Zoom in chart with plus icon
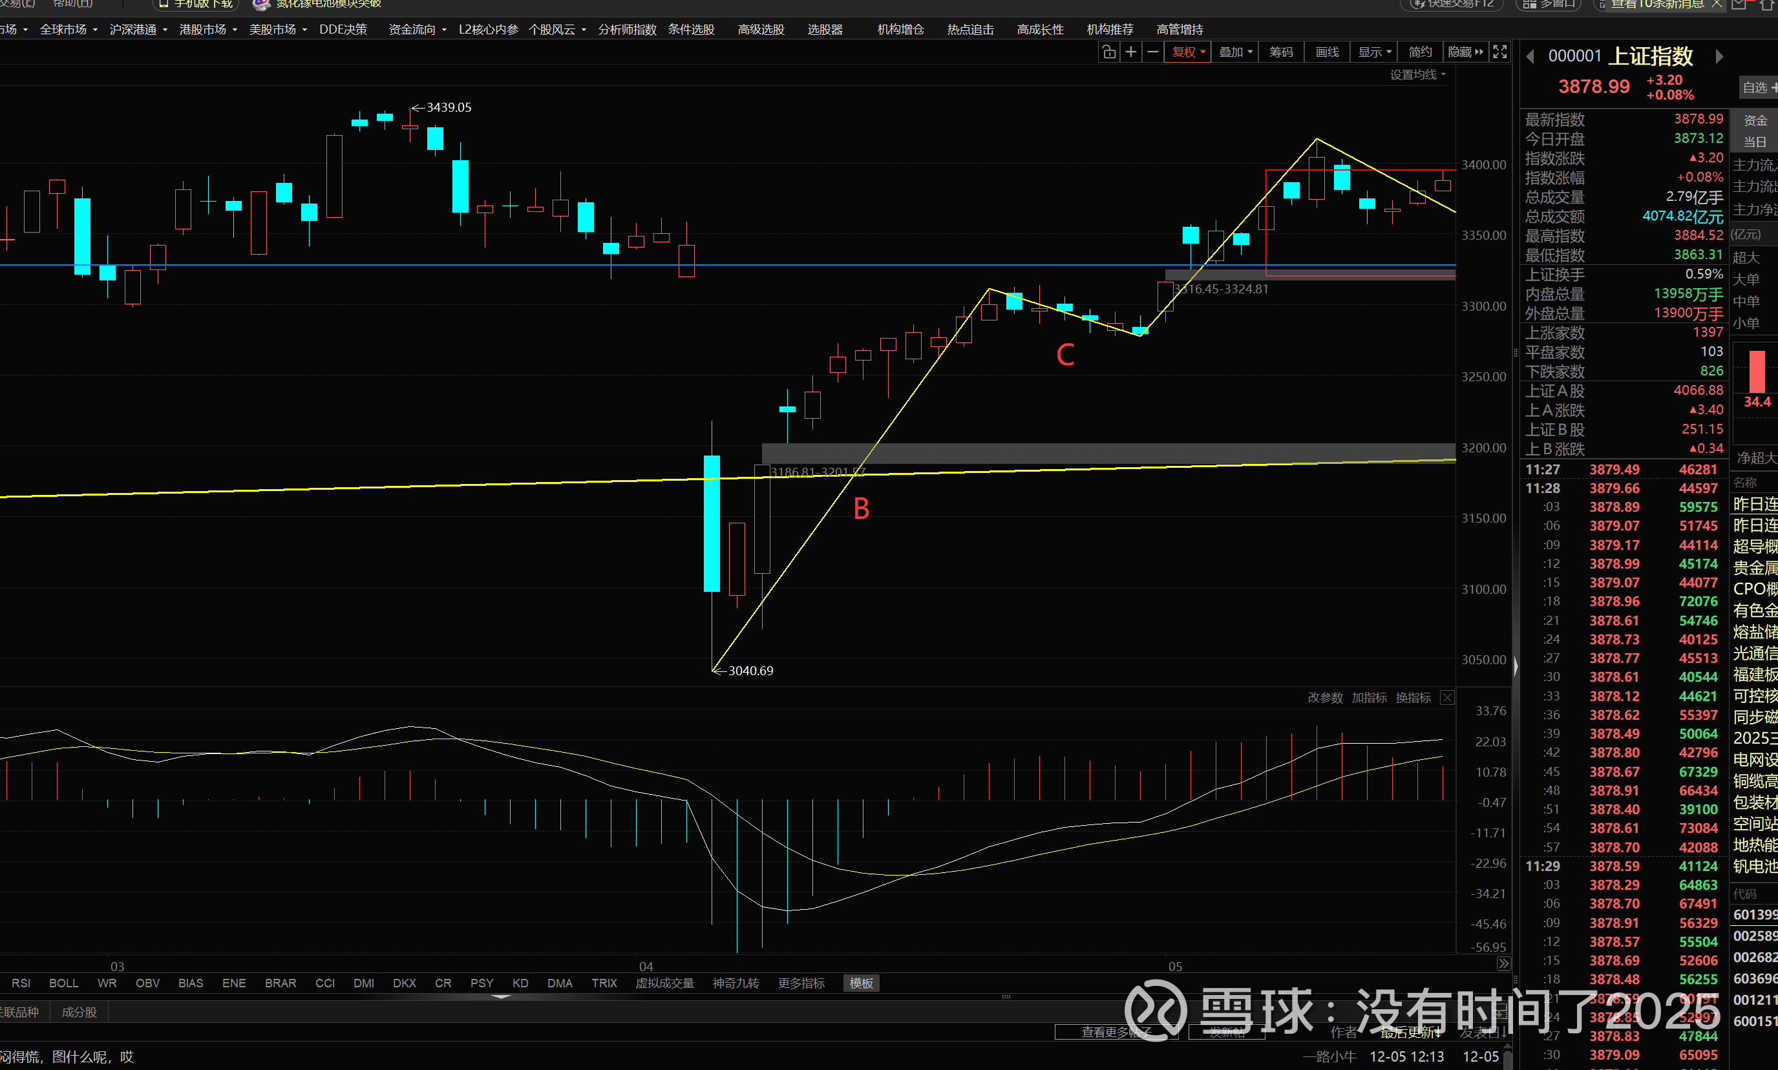The width and height of the screenshot is (1778, 1070). coord(1131,52)
